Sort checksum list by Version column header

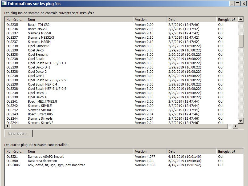[150, 20]
